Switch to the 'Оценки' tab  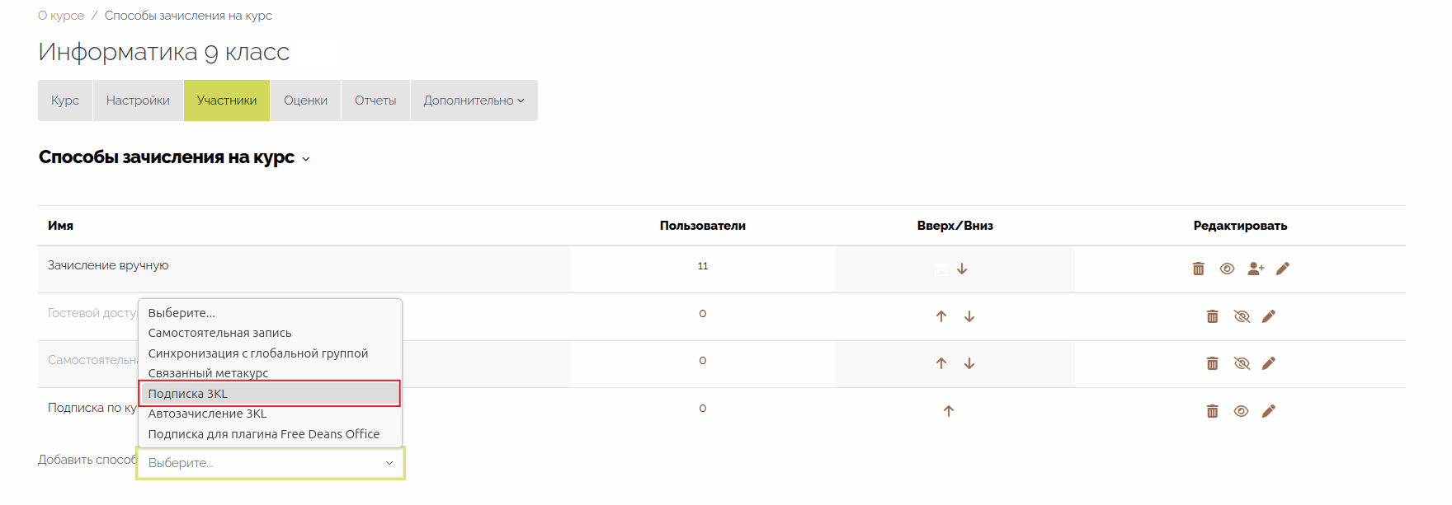tap(305, 101)
